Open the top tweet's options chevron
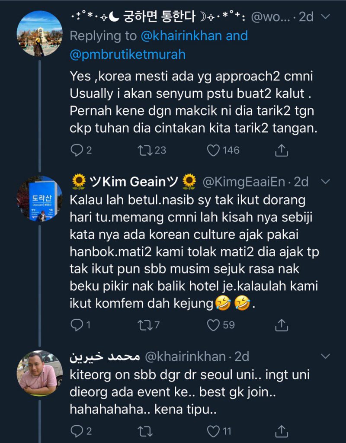The height and width of the screenshot is (443, 346). click(x=326, y=17)
